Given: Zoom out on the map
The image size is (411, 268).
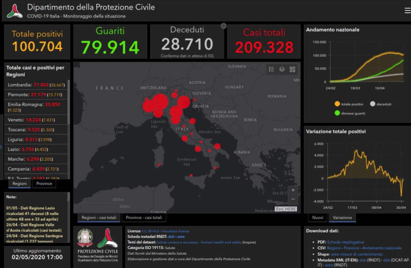Looking at the screenshot, I should coord(293,199).
